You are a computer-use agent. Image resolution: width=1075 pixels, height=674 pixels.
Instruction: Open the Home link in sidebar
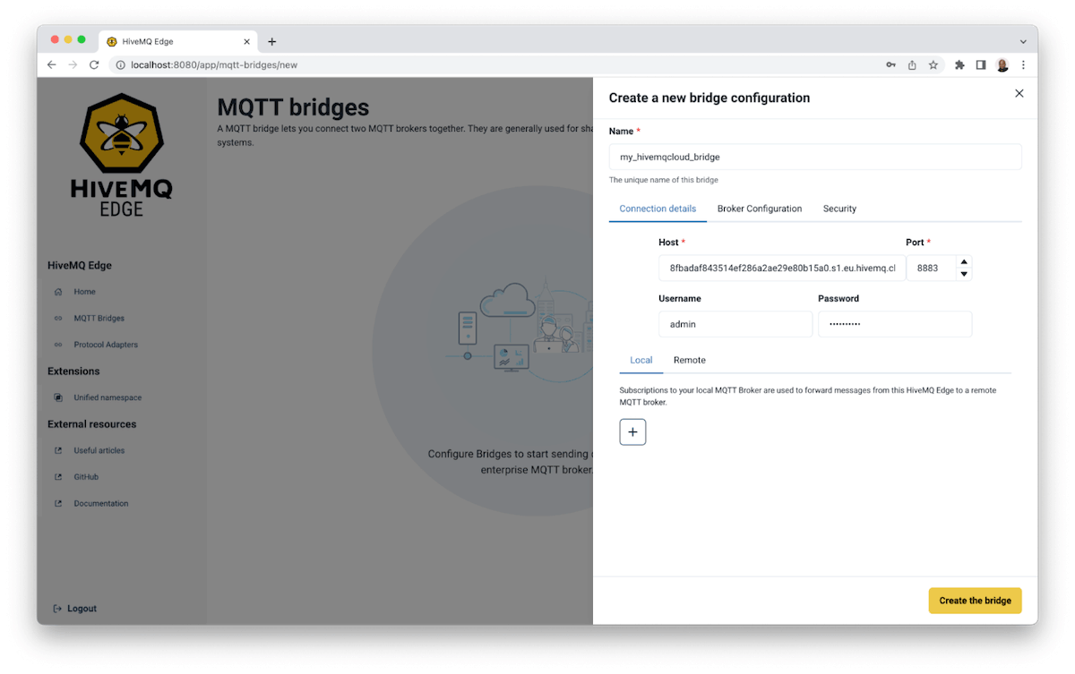[x=84, y=292]
